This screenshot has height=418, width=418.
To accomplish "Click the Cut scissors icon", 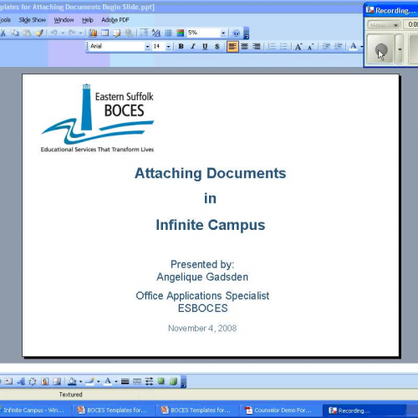I will coord(3,33).
